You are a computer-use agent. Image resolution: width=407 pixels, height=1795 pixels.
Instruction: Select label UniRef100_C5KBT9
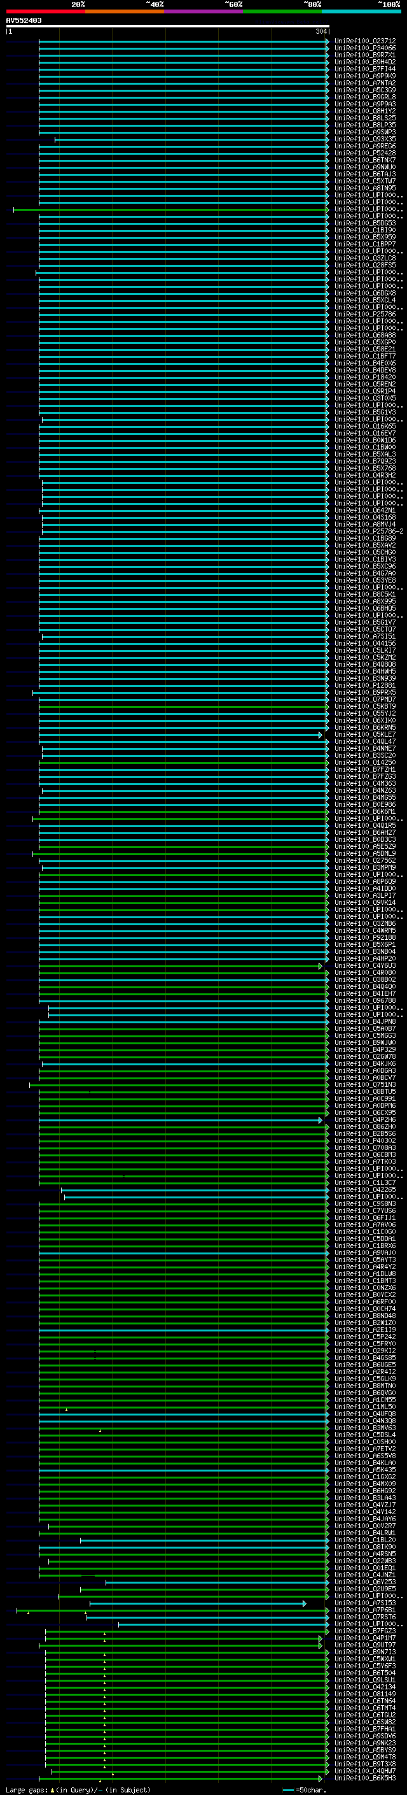pos(365,707)
